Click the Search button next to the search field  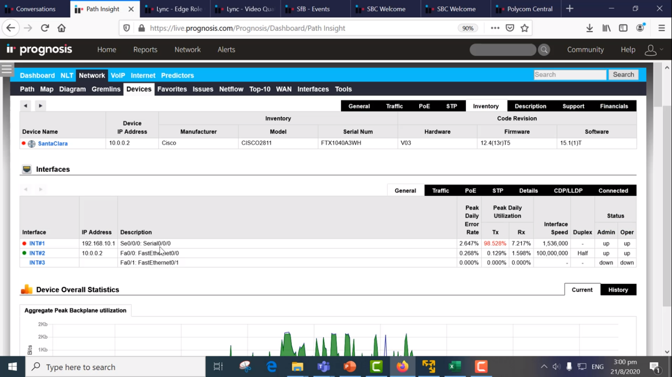click(x=623, y=75)
